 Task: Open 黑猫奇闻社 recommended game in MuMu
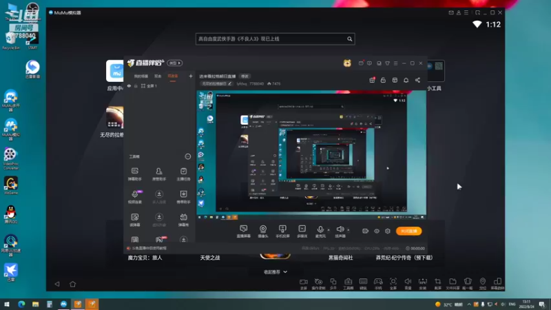(340, 258)
